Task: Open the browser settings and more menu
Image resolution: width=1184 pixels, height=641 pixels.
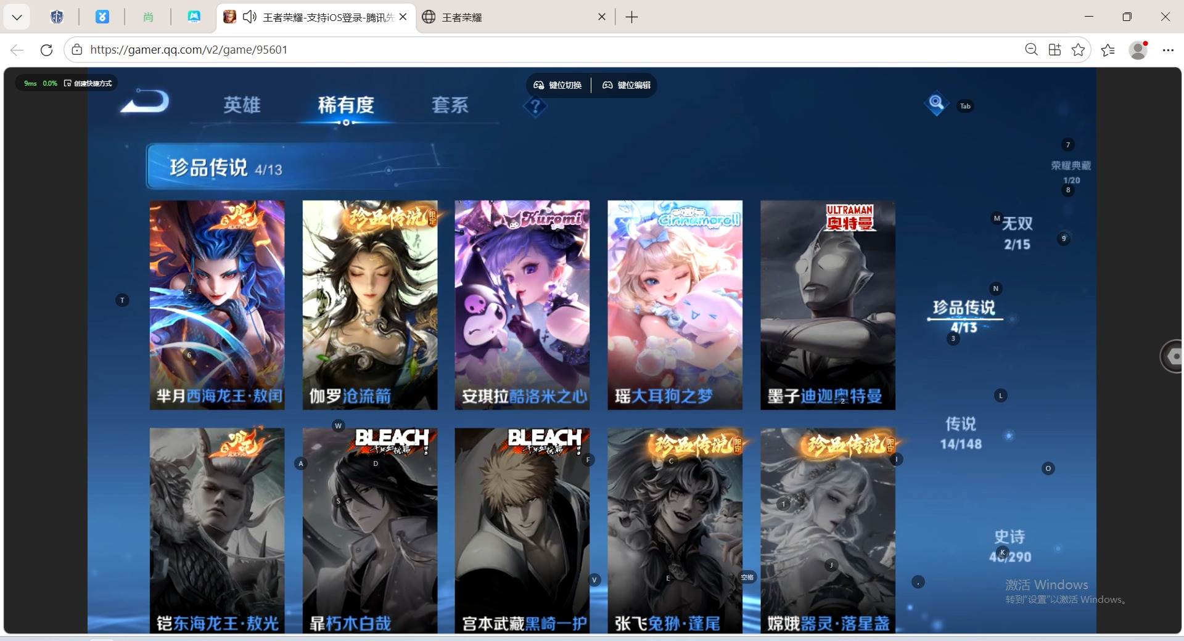Action: coord(1168,50)
